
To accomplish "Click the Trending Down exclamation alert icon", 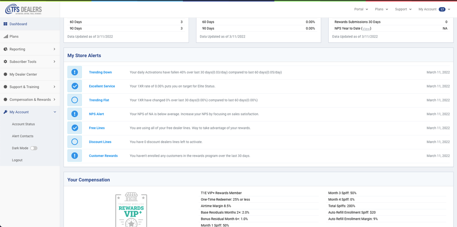I will 75,72.
